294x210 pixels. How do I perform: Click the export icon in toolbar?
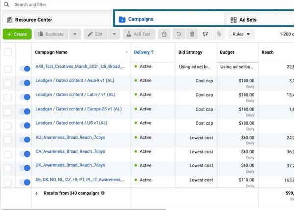pos(205,34)
